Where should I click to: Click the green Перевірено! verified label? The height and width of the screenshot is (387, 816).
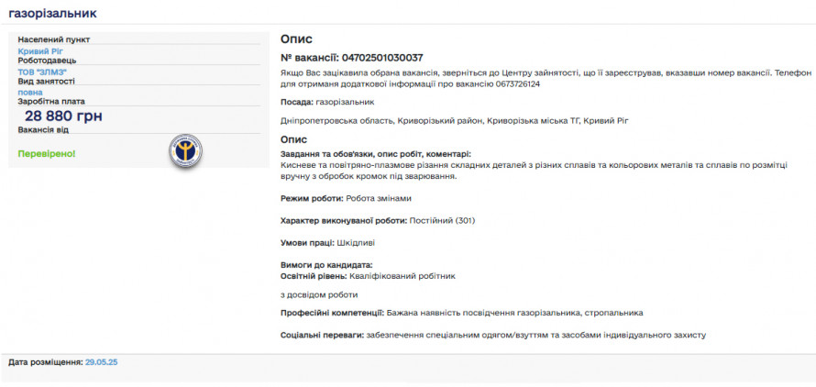pos(47,153)
